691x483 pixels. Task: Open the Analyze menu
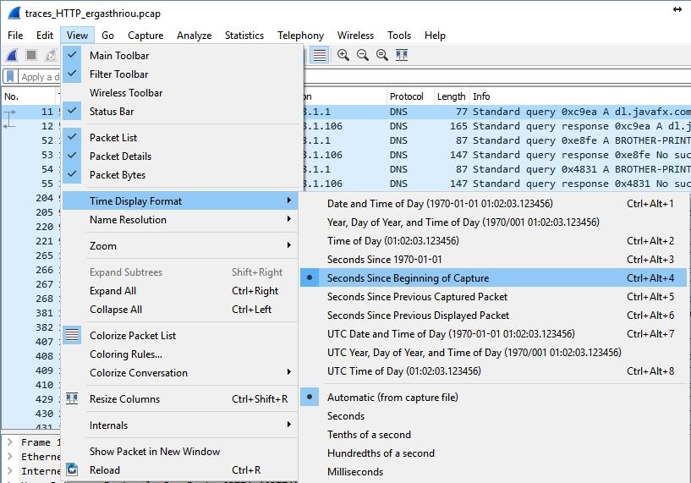tap(194, 36)
